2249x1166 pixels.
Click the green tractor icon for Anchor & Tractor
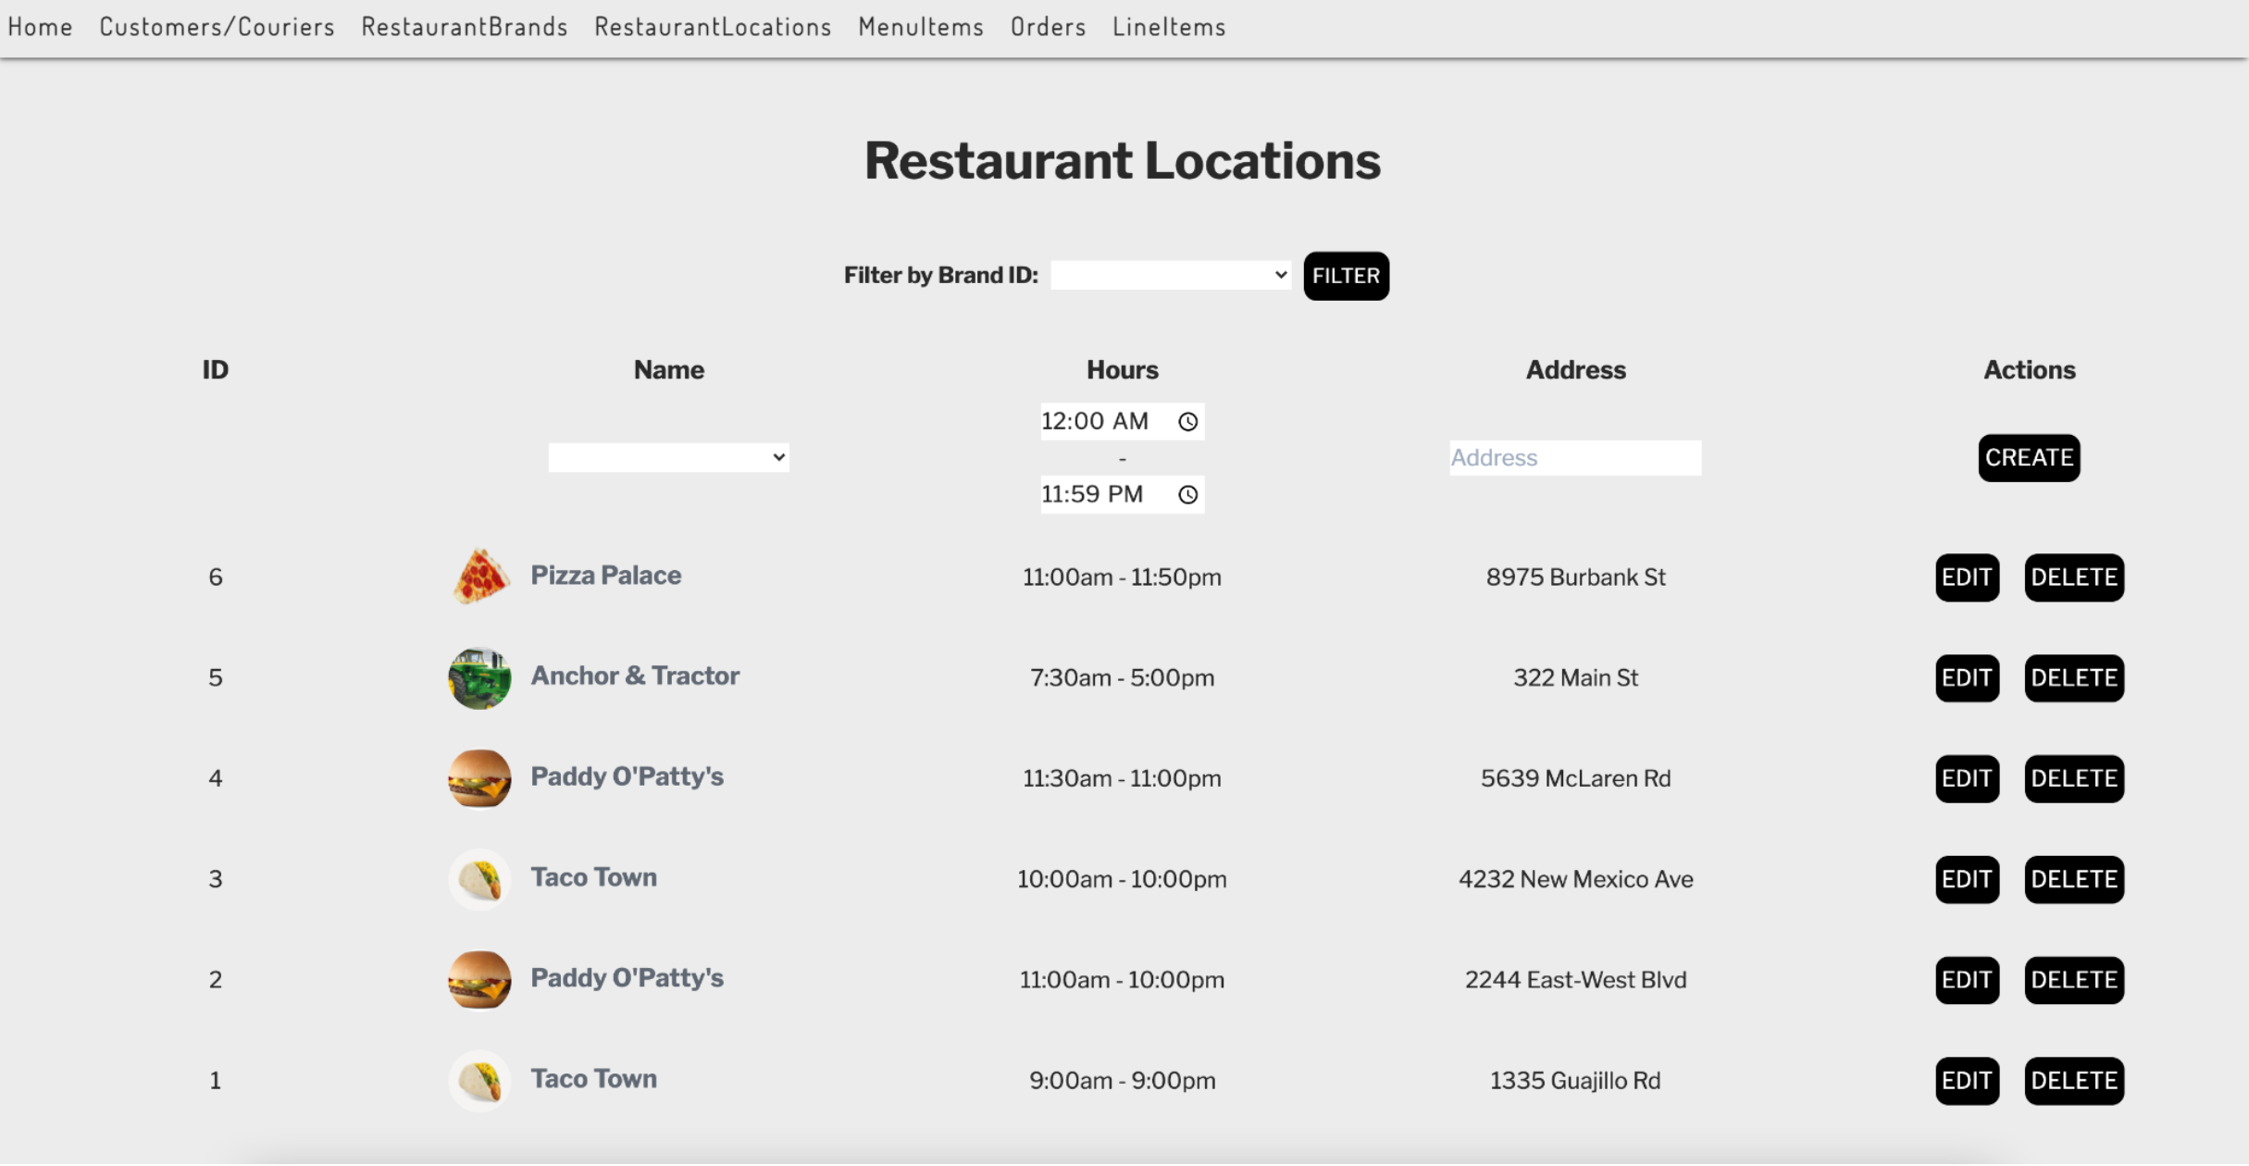tap(480, 677)
